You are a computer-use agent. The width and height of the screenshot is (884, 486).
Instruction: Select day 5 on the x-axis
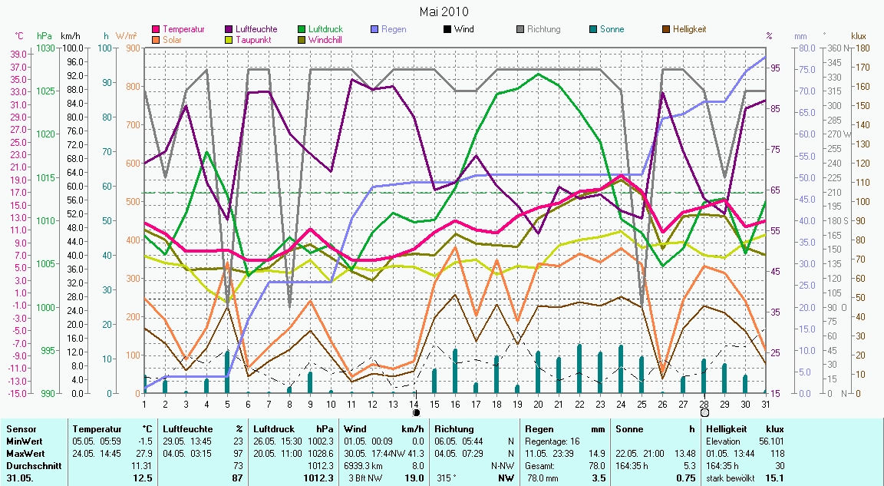coord(227,403)
